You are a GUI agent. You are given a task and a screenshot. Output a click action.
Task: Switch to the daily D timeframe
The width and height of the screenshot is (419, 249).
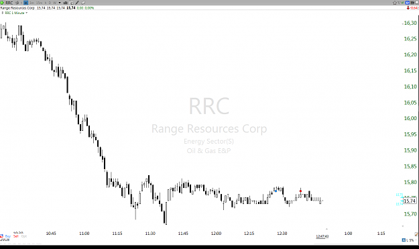tap(50, 3)
